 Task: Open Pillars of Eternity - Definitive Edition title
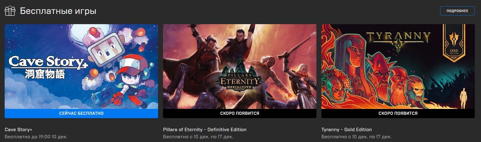coord(205,130)
